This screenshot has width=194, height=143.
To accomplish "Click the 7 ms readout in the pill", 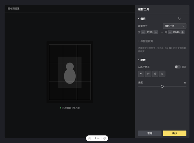I will point(97,138).
